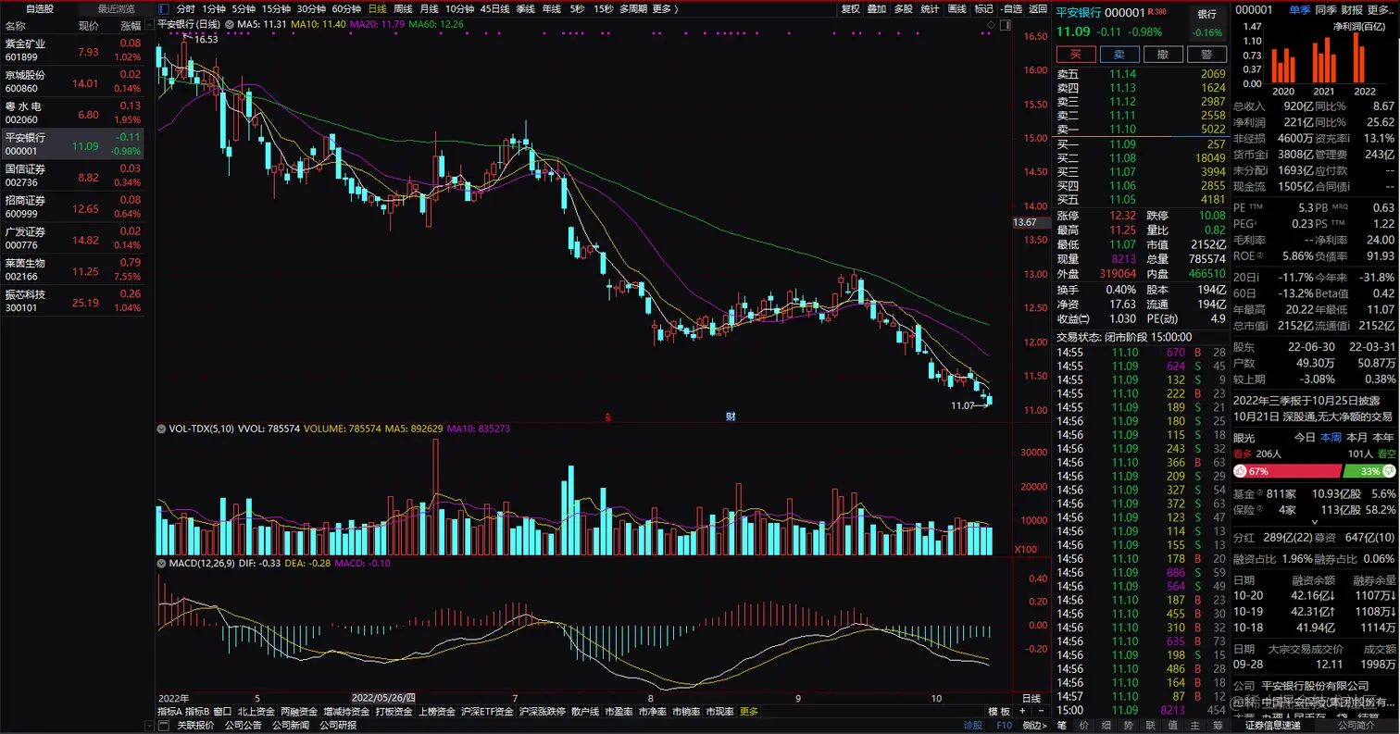Select the 60分钟 period
The image size is (1400, 734).
(346, 9)
